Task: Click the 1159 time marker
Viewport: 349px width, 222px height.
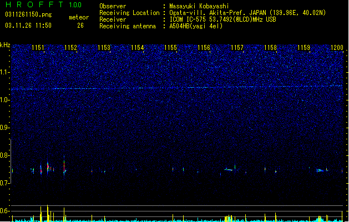Action: click(304, 48)
